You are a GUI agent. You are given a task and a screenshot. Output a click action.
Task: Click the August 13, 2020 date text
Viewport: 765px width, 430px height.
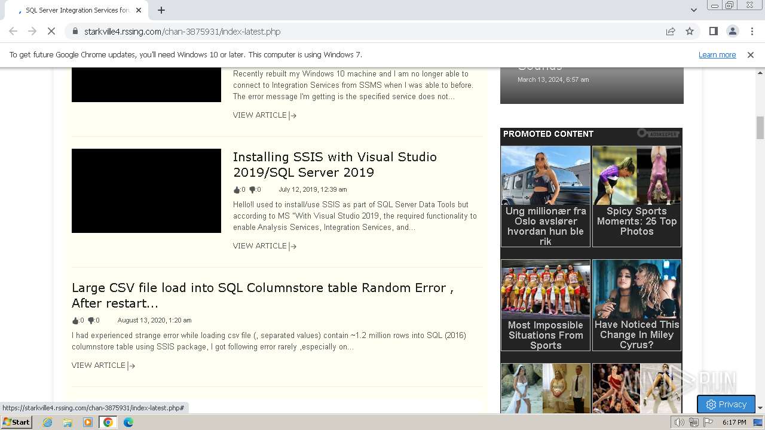coord(154,321)
